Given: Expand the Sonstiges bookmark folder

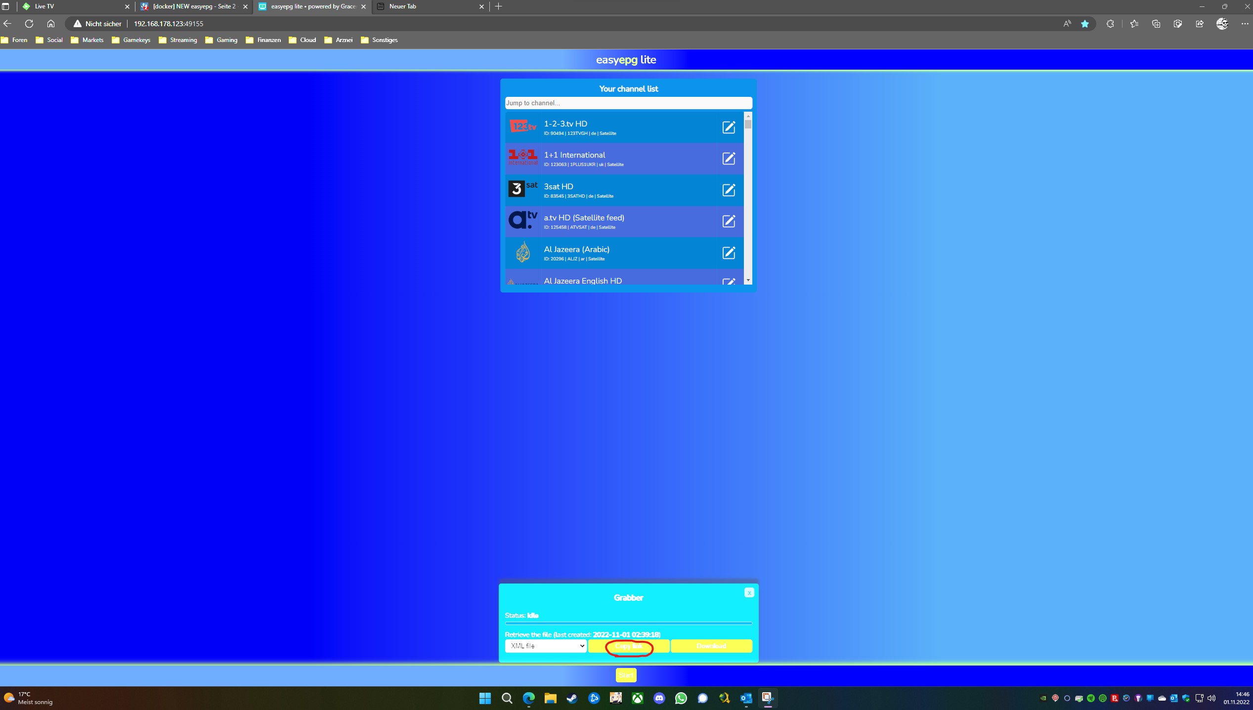Looking at the screenshot, I should [x=380, y=40].
